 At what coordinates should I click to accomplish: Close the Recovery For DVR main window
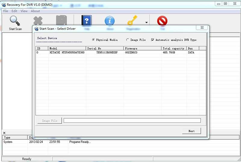tap(235, 4)
